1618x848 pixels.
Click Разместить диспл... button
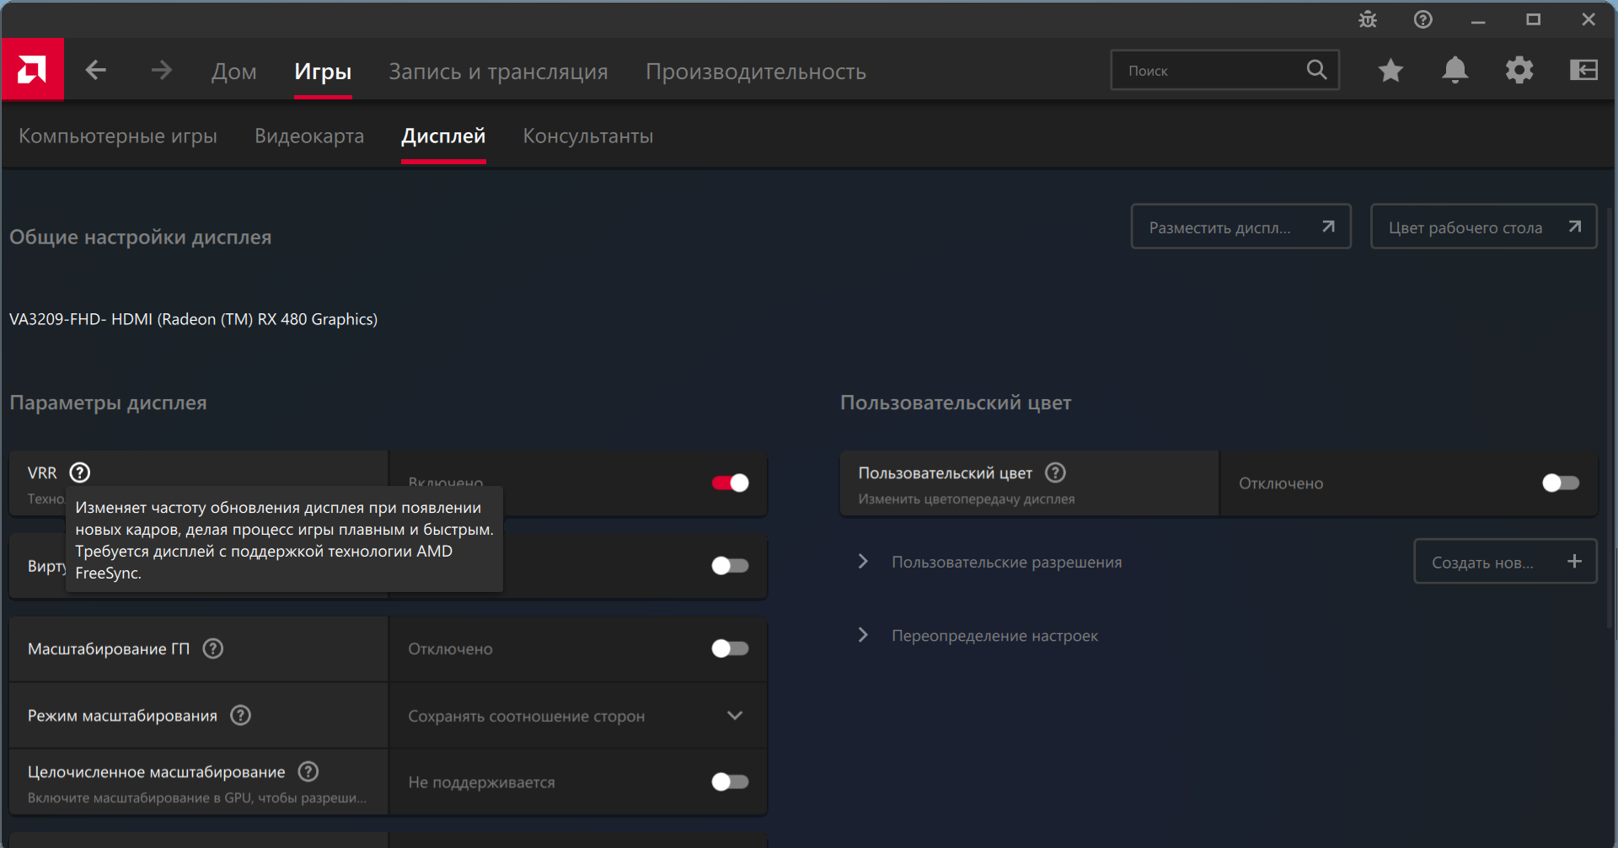tap(1240, 227)
